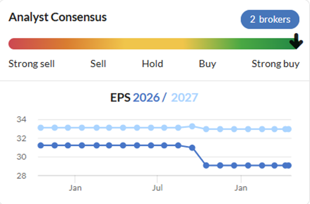Click the "Hold" rating label
The width and height of the screenshot is (310, 204).
tap(152, 64)
